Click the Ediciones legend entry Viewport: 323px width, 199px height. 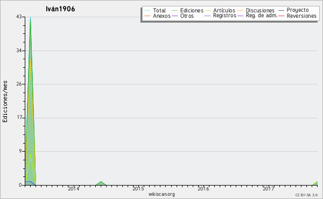point(187,10)
